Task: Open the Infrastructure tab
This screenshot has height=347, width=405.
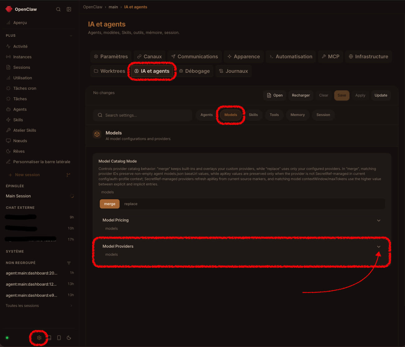Action: (x=369, y=57)
